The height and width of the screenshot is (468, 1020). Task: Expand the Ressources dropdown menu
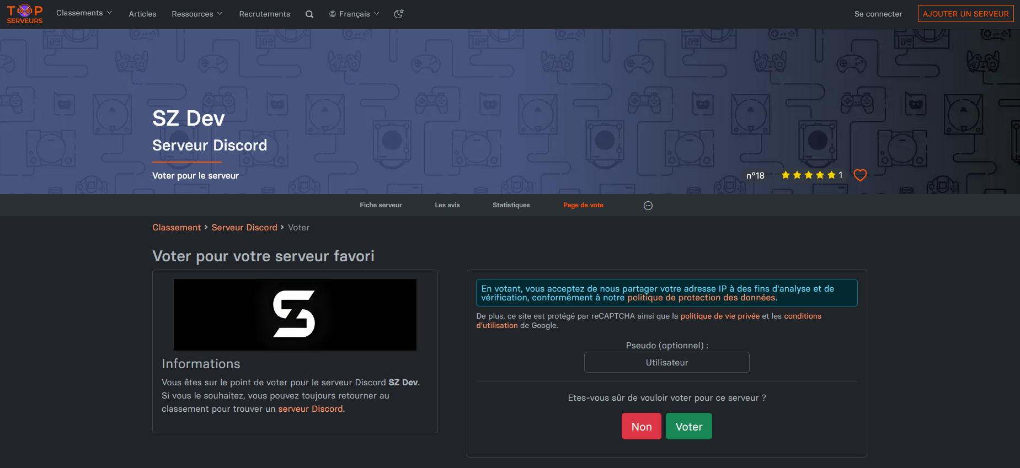pyautogui.click(x=197, y=14)
